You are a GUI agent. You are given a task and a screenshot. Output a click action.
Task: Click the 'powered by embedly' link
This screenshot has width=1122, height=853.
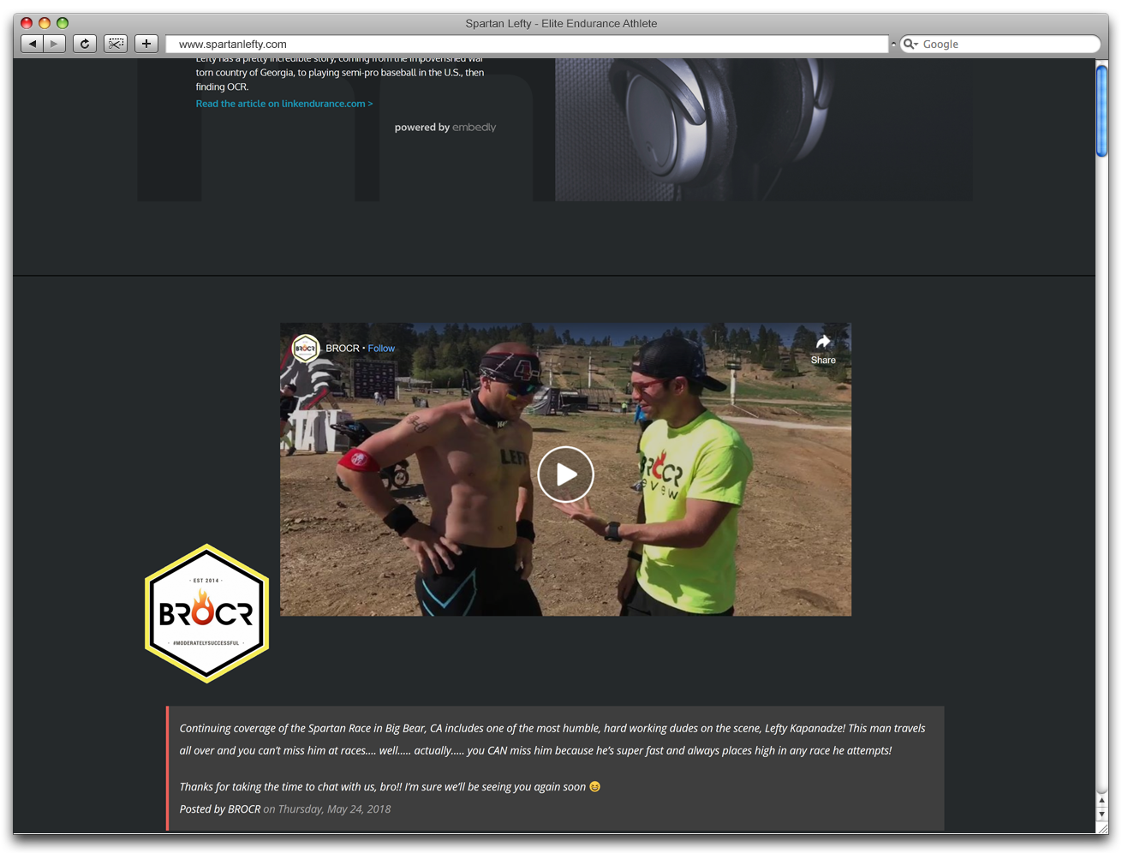pyautogui.click(x=445, y=128)
